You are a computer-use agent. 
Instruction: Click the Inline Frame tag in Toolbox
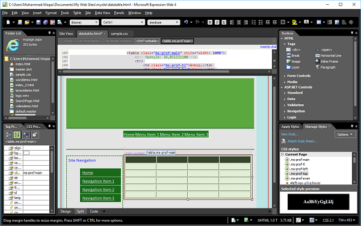(x=327, y=61)
